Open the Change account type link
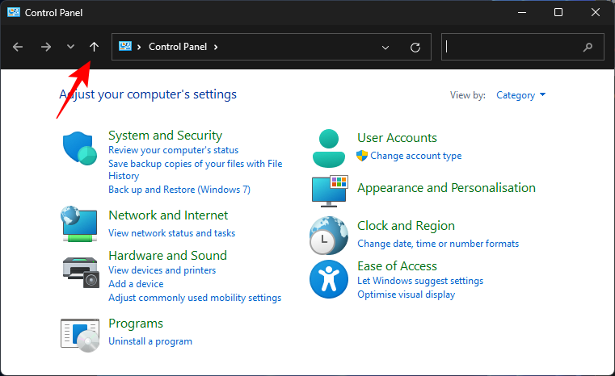Viewport: 615px width, 376px height. (x=415, y=156)
